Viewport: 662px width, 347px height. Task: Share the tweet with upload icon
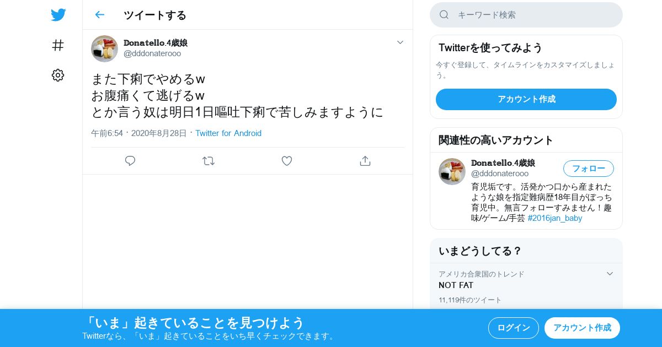tap(365, 161)
